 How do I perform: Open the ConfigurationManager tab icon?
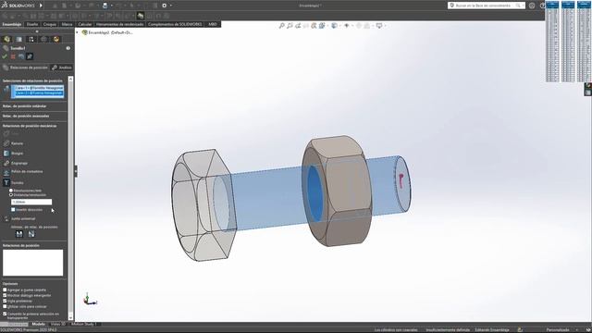point(31,39)
